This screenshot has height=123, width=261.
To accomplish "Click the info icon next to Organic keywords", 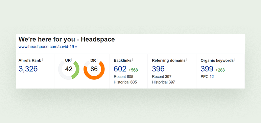I will (x=235, y=59).
